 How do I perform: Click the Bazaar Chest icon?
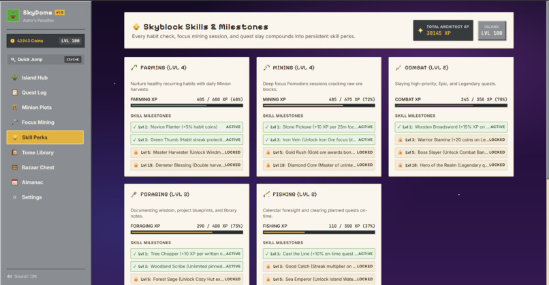coord(15,167)
